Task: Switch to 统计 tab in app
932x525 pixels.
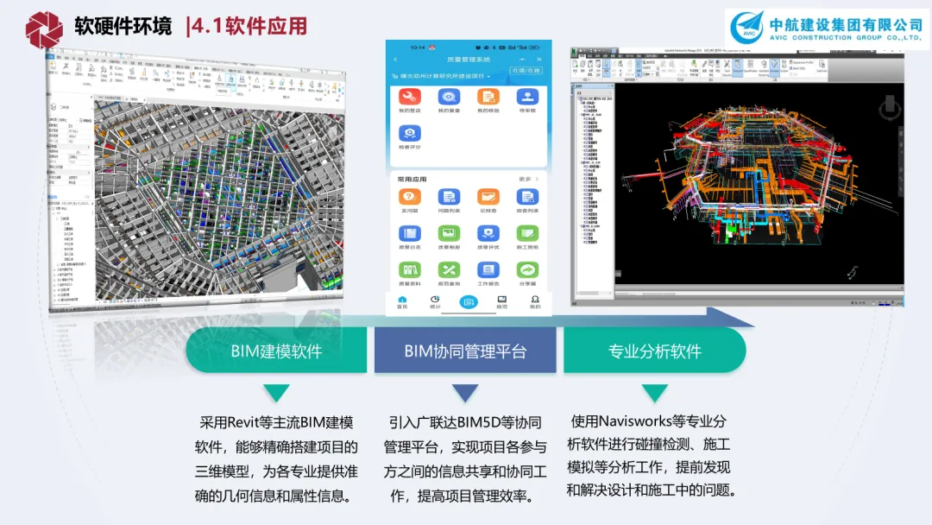Action: (x=435, y=302)
